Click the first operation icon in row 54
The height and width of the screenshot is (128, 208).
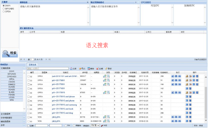coord(187,85)
